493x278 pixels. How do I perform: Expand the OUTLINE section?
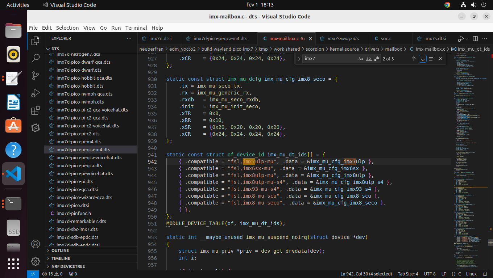pyautogui.click(x=61, y=250)
